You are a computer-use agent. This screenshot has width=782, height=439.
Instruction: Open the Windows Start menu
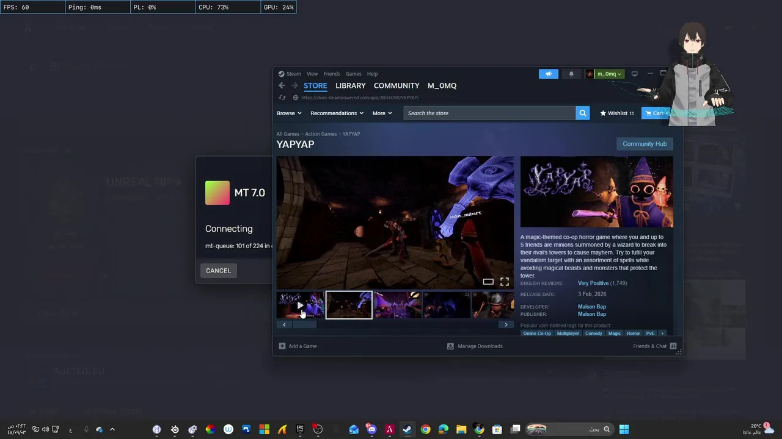pyautogui.click(x=624, y=429)
